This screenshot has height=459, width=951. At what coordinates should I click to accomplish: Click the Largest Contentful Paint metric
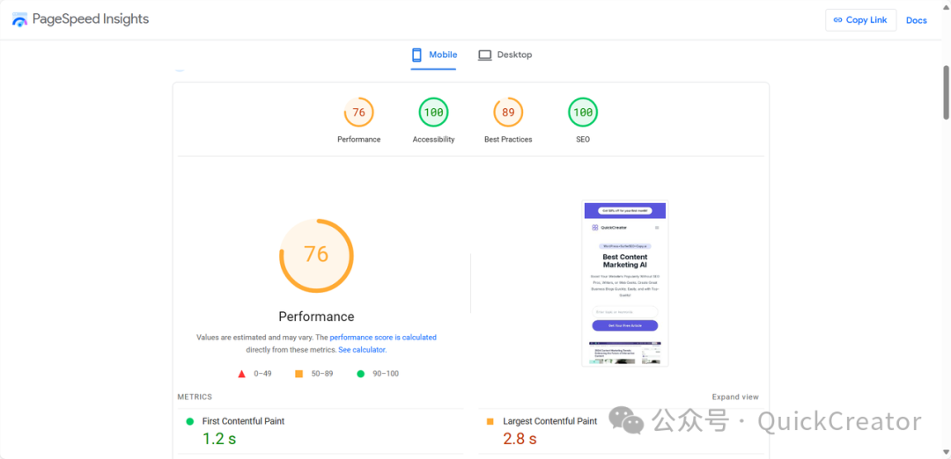click(549, 421)
